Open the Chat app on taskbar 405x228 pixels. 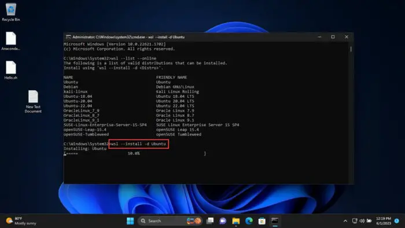[x=223, y=221]
